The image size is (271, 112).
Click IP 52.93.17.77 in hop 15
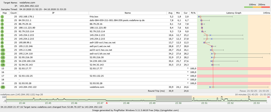pos(25,69)
